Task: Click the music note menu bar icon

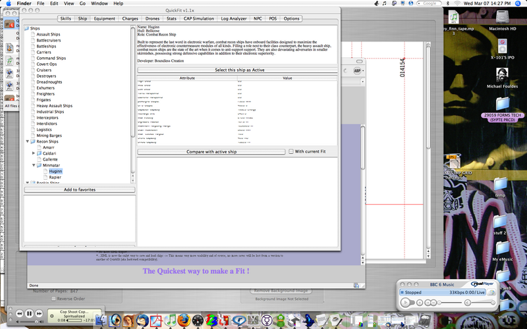Action: click(x=385, y=3)
